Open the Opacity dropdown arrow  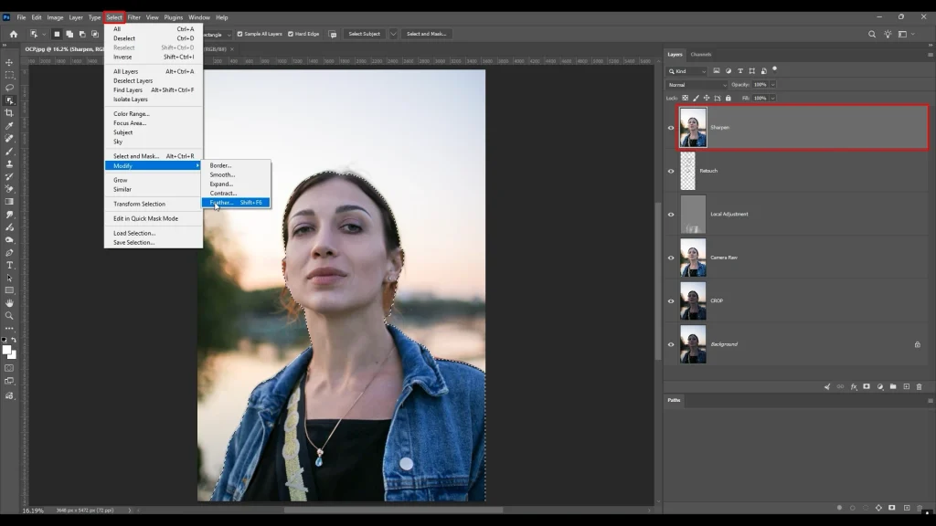coord(772,85)
